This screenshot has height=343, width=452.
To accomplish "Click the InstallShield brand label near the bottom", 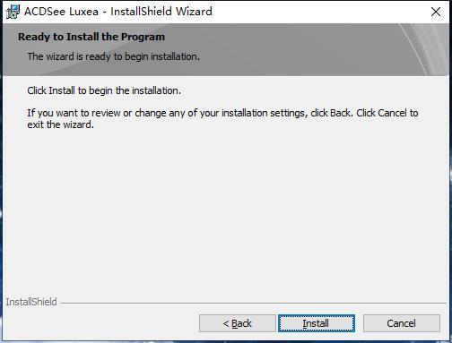I will click(x=31, y=302).
